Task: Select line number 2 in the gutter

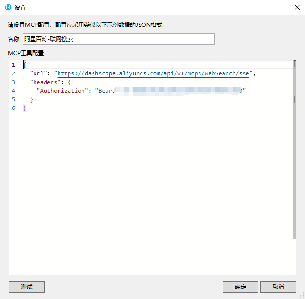Action: 13,73
